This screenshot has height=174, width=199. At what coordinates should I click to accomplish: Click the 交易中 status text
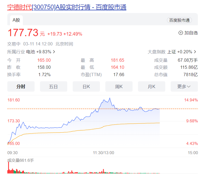(14, 44)
